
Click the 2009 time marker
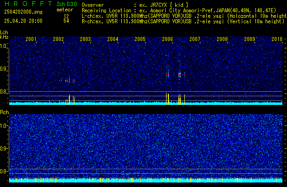tap(250, 39)
